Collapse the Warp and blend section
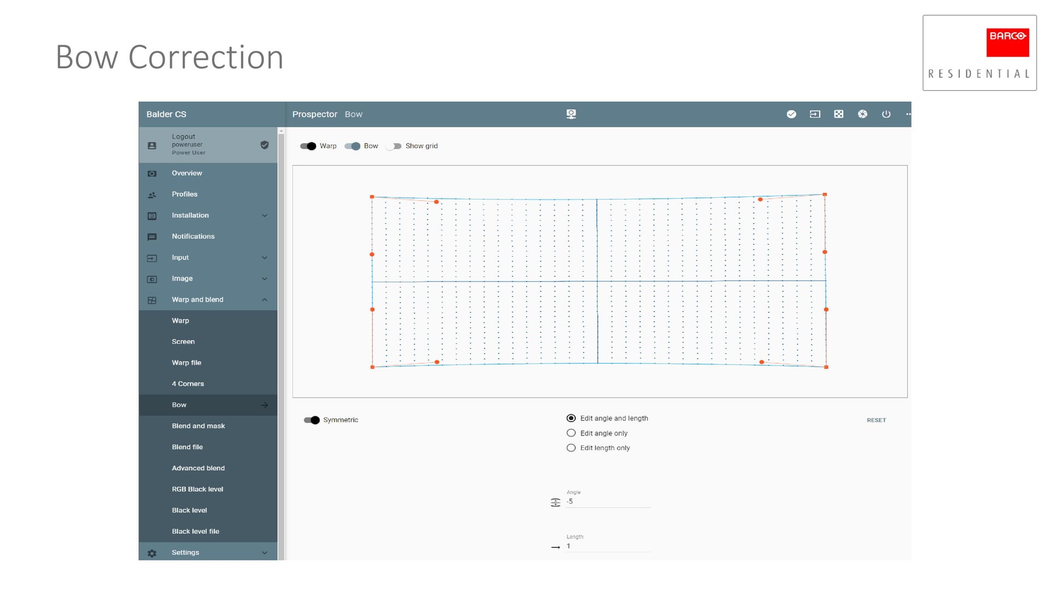Viewport: 1050px width, 590px height. tap(265, 300)
